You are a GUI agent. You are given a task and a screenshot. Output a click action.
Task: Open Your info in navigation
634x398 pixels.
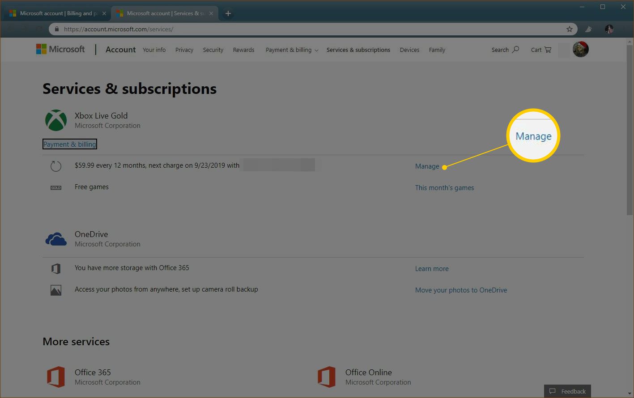pos(154,50)
